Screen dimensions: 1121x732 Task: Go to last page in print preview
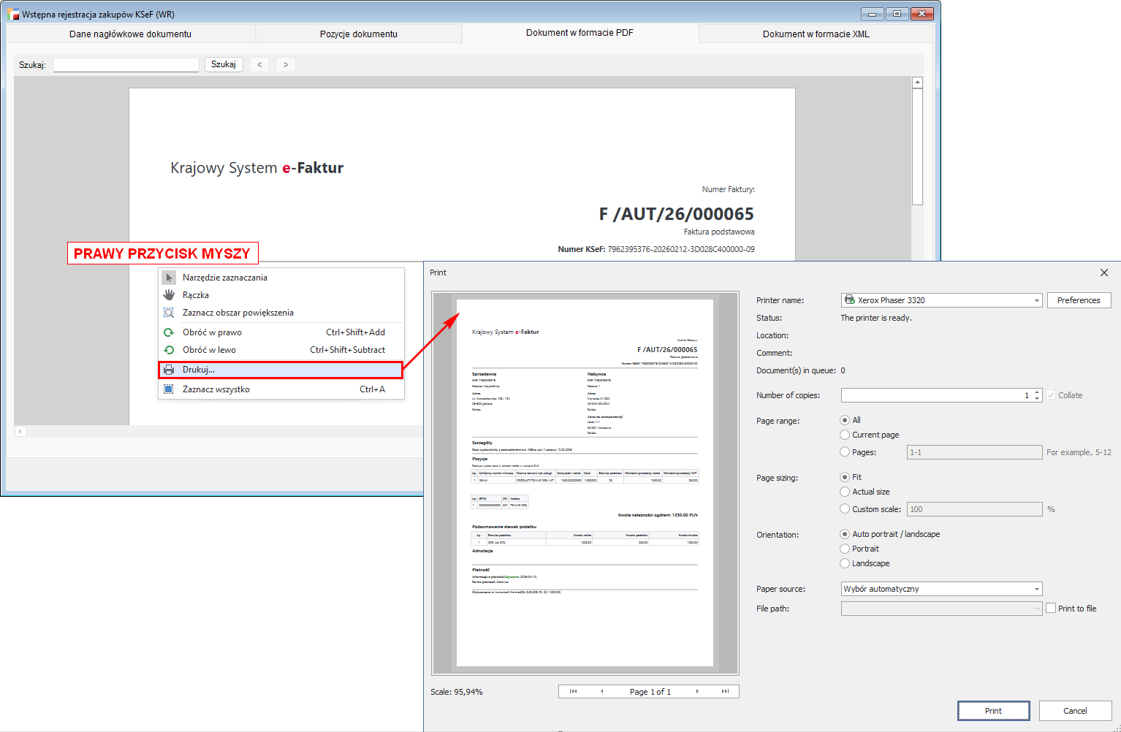(x=725, y=692)
